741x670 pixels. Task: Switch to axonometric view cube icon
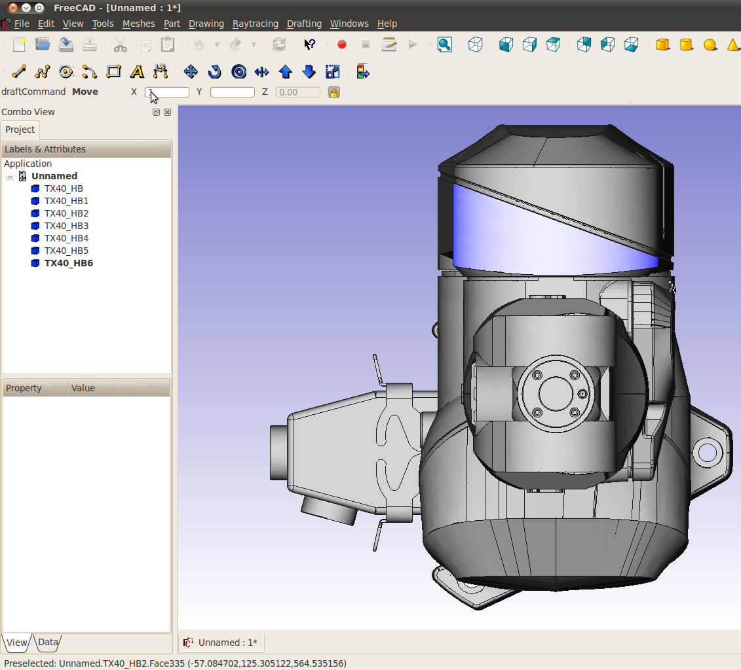coord(476,44)
